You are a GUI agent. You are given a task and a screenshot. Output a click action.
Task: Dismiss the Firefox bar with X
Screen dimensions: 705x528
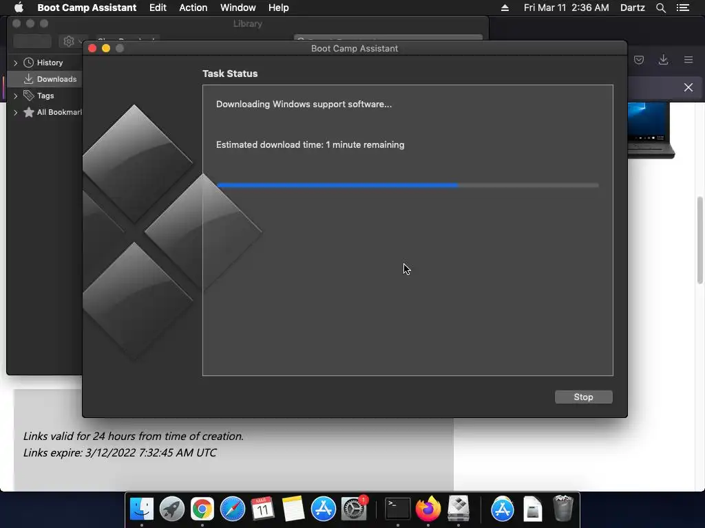[x=688, y=87]
